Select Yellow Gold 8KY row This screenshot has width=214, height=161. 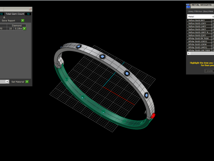(x=199, y=20)
